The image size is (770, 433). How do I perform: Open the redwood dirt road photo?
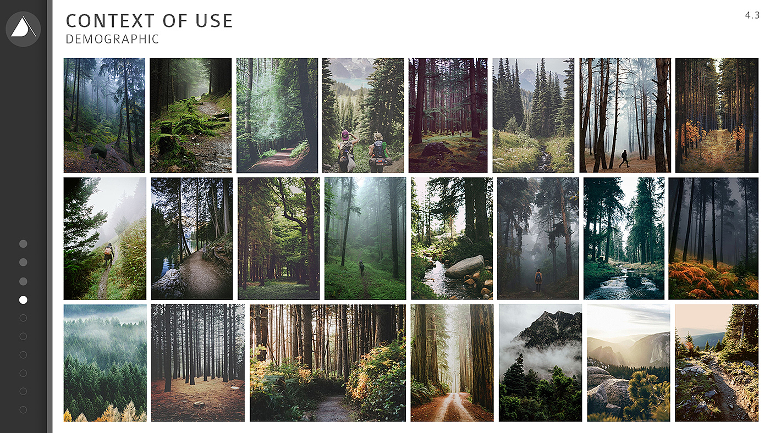(x=452, y=363)
